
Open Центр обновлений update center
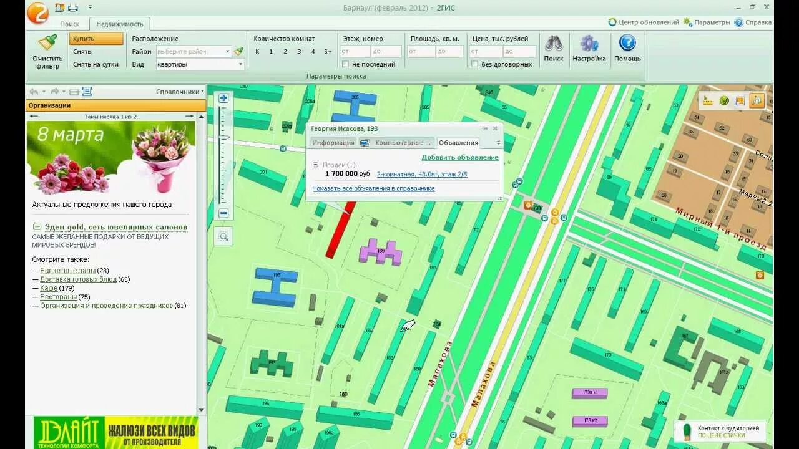coord(644,22)
